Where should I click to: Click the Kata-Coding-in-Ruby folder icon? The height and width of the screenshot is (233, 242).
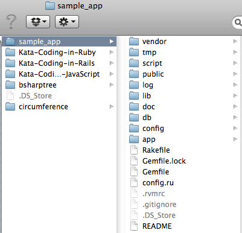[x=10, y=53]
